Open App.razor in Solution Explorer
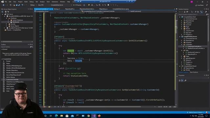Viewport: 210px width, 118px height. [x=188, y=33]
